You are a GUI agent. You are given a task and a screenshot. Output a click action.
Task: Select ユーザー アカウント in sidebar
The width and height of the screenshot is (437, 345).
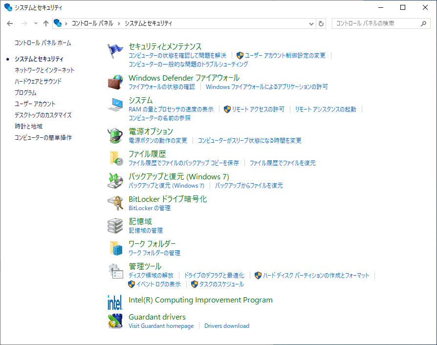[x=35, y=104]
